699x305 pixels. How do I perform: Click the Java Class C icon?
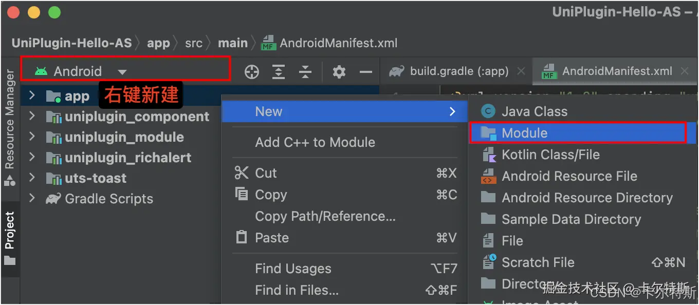coord(488,111)
